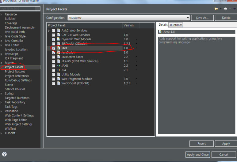Open the Java version 1.8 dropdown arrow
This screenshot has width=237, height=162.
pos(136,48)
